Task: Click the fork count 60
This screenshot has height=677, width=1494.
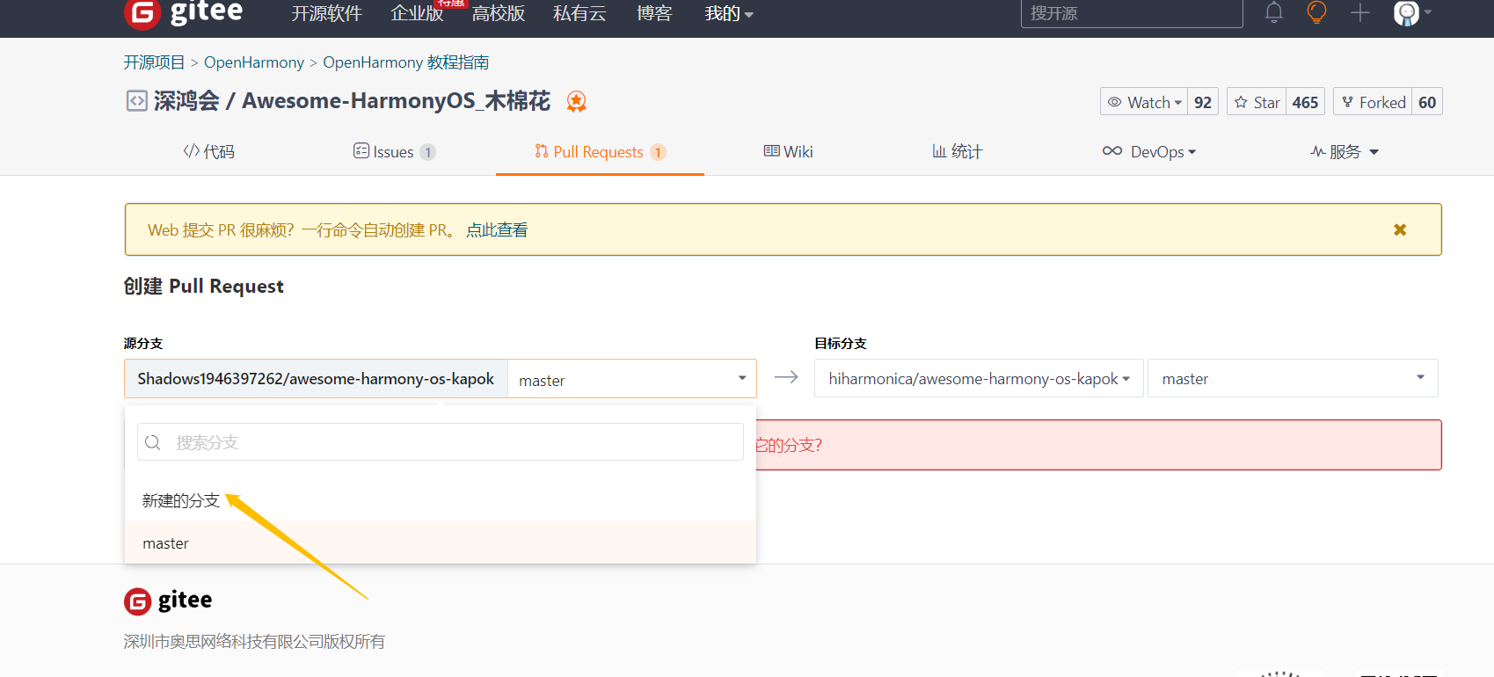Action: click(1427, 102)
